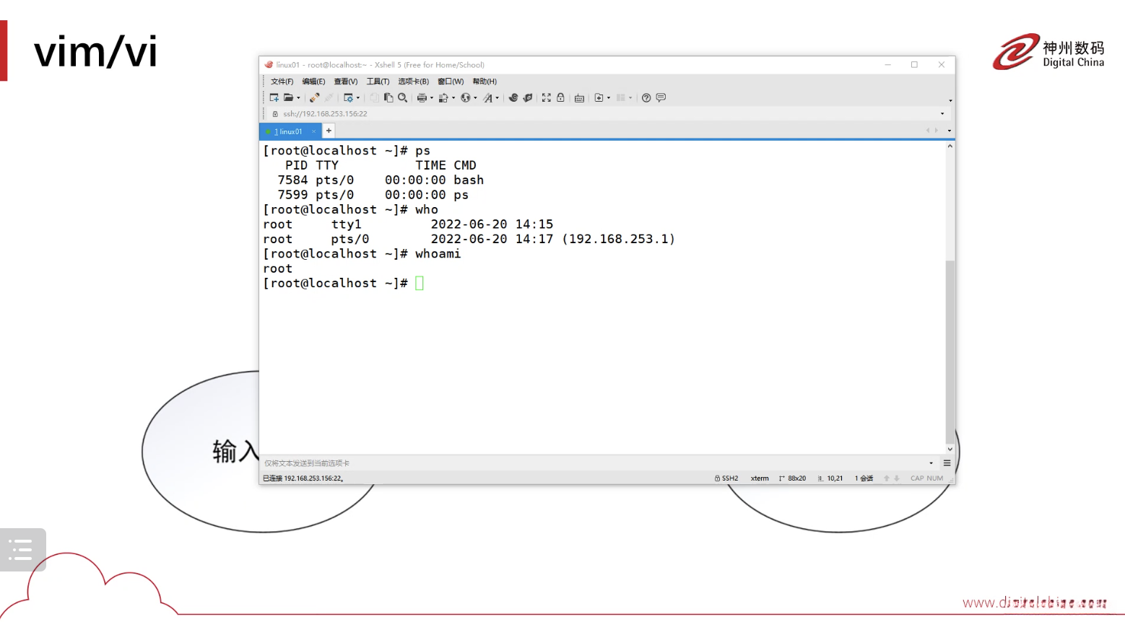
Task: Click the SSH2 status bar entry
Action: pyautogui.click(x=726, y=478)
